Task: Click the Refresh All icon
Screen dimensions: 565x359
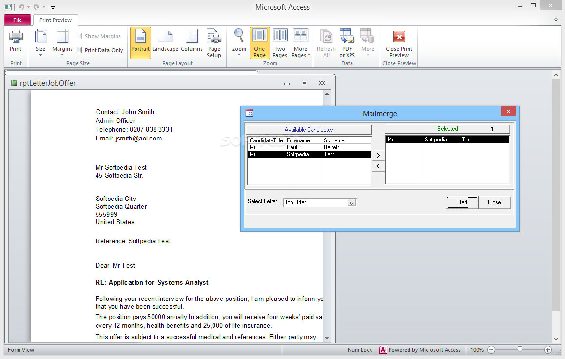Action: (x=326, y=43)
